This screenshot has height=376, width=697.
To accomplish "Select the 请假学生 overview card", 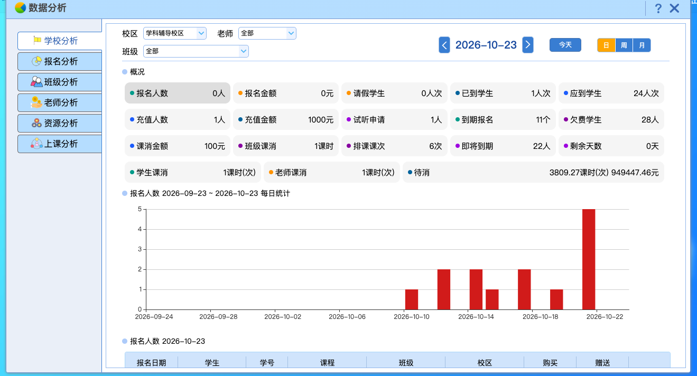I will tap(394, 93).
